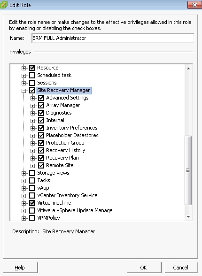Uncheck the Resource privilege checkbox
The width and height of the screenshot is (202, 276).
(32, 68)
